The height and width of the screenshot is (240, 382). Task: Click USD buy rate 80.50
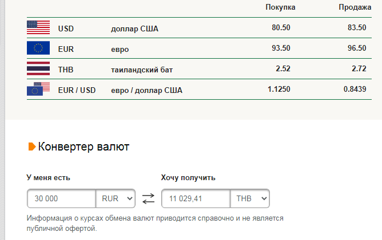281,27
